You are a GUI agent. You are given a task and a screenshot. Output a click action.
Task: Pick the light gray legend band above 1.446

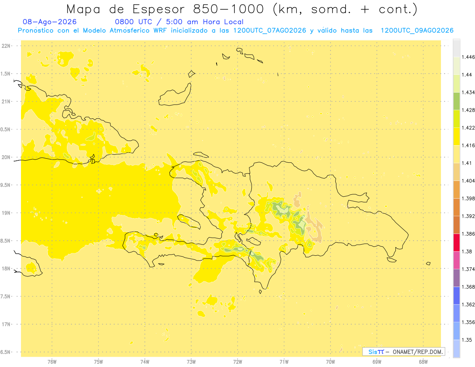(456, 48)
